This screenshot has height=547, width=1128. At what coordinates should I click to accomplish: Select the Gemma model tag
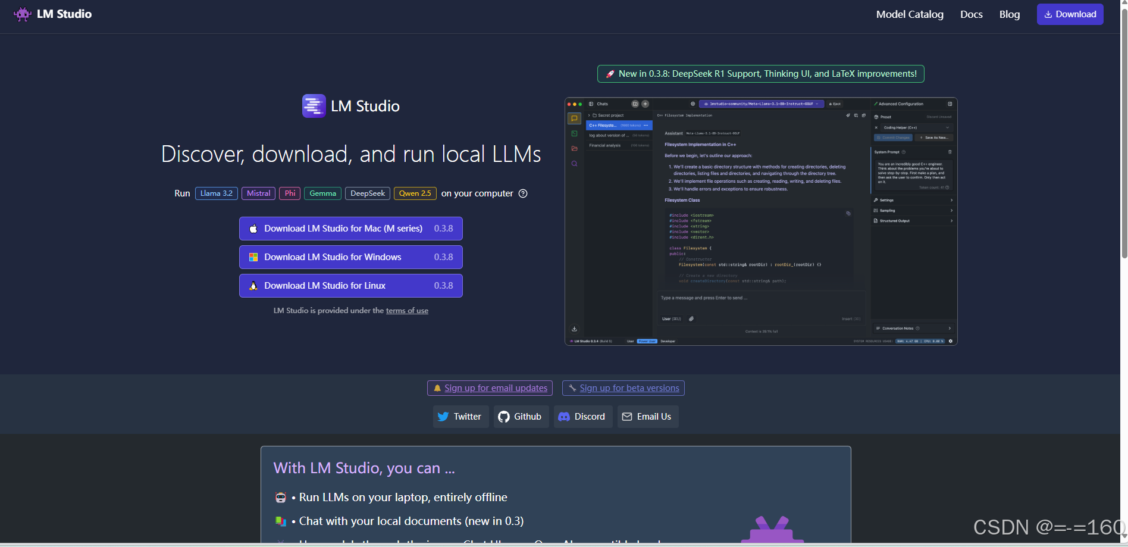(322, 193)
